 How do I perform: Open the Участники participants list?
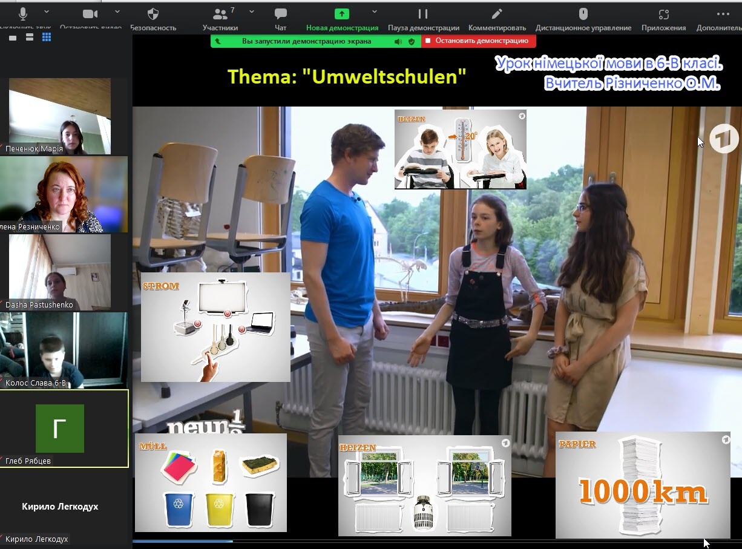[x=220, y=15]
